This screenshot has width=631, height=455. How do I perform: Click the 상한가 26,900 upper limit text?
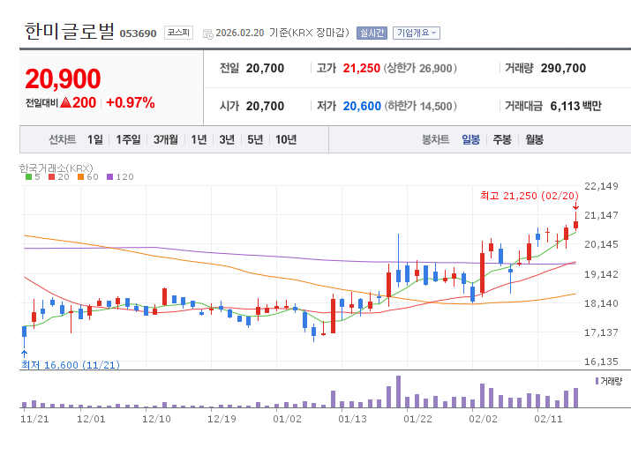[420, 68]
